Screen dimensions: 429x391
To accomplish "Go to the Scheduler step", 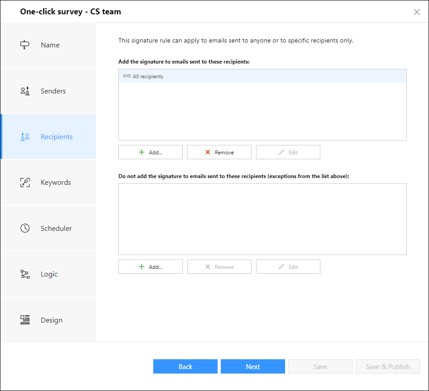I will (48, 228).
